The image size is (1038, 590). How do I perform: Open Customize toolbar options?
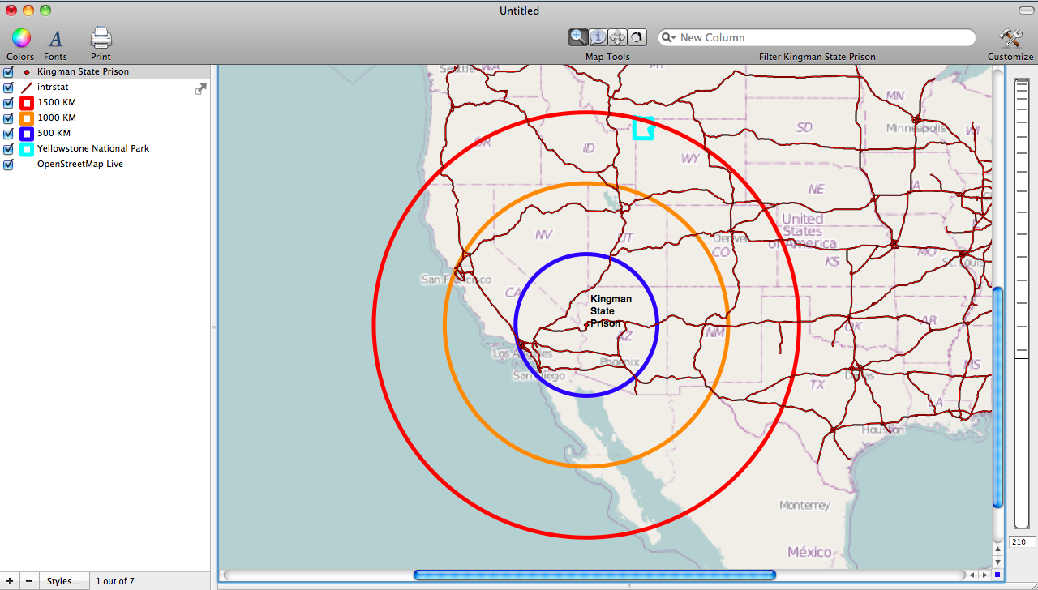pos(1010,38)
